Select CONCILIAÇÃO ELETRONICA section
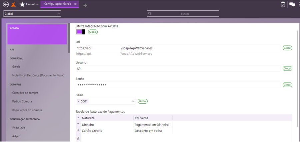 tap(25, 119)
